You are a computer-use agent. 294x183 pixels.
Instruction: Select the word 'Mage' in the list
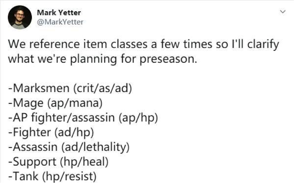(x=28, y=103)
